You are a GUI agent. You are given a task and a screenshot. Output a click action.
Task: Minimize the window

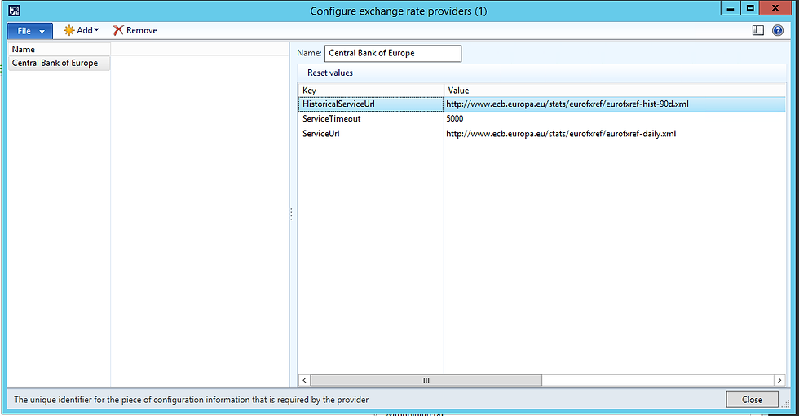tap(731, 9)
